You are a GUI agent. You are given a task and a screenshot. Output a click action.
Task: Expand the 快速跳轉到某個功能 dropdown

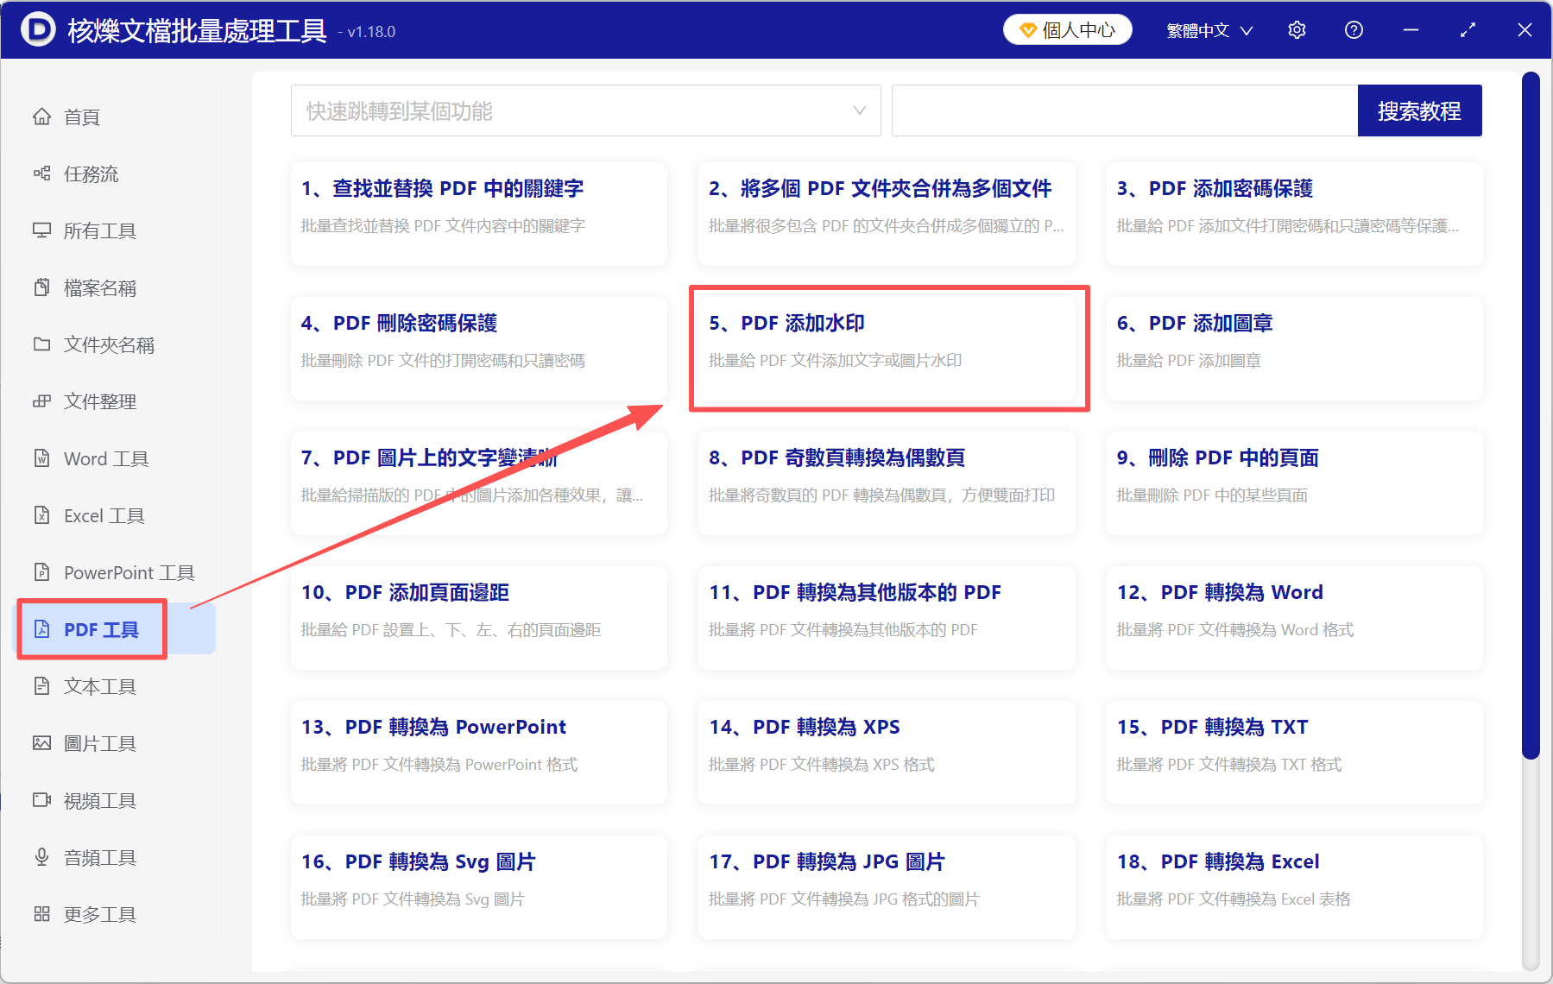tap(858, 110)
